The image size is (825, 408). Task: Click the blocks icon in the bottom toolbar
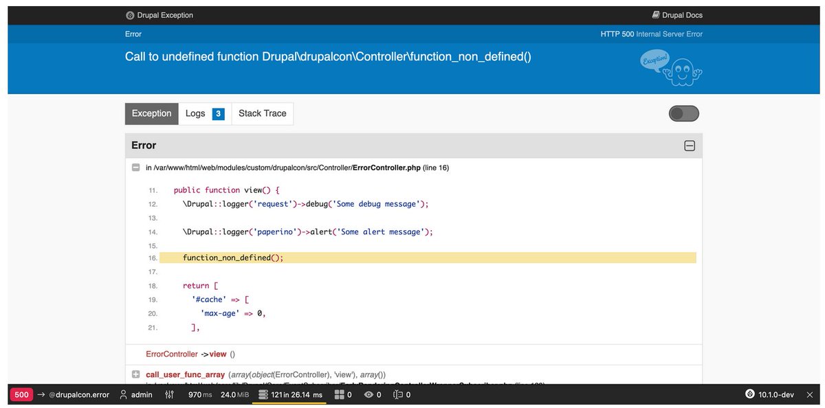point(339,394)
